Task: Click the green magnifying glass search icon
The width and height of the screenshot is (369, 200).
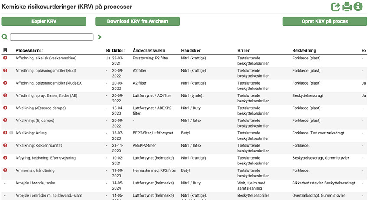Action: coord(5,37)
